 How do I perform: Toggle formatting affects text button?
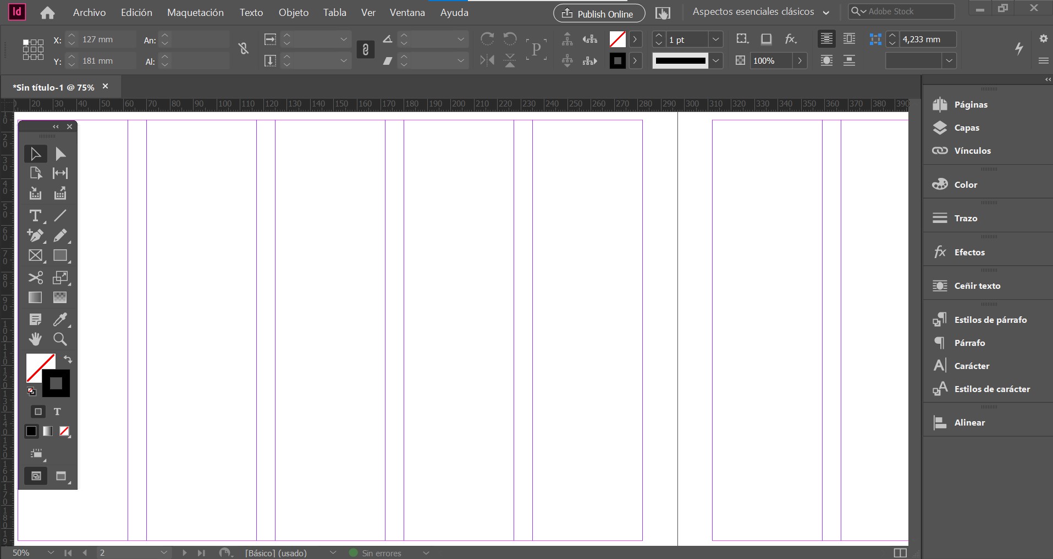click(x=57, y=411)
